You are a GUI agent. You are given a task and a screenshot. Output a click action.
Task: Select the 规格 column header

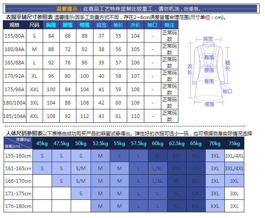click(x=14, y=25)
